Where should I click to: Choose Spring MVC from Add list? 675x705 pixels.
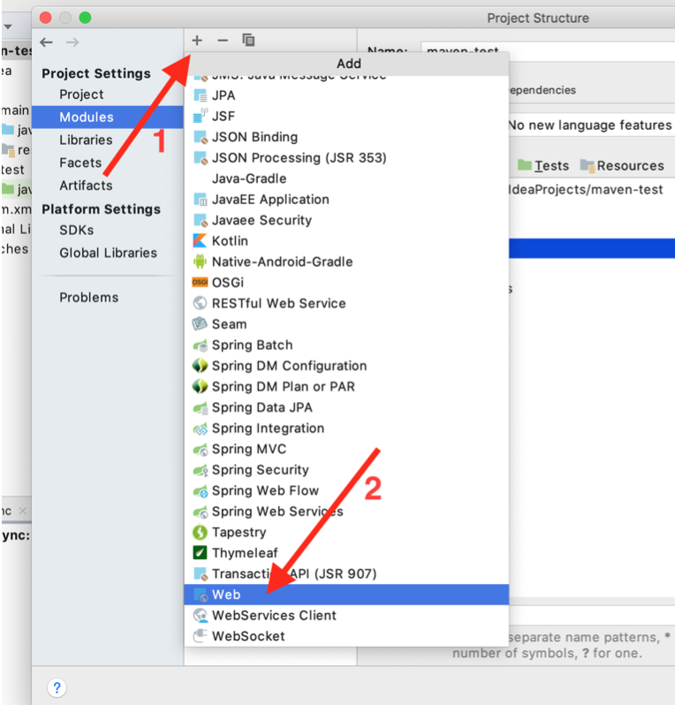click(x=346, y=449)
